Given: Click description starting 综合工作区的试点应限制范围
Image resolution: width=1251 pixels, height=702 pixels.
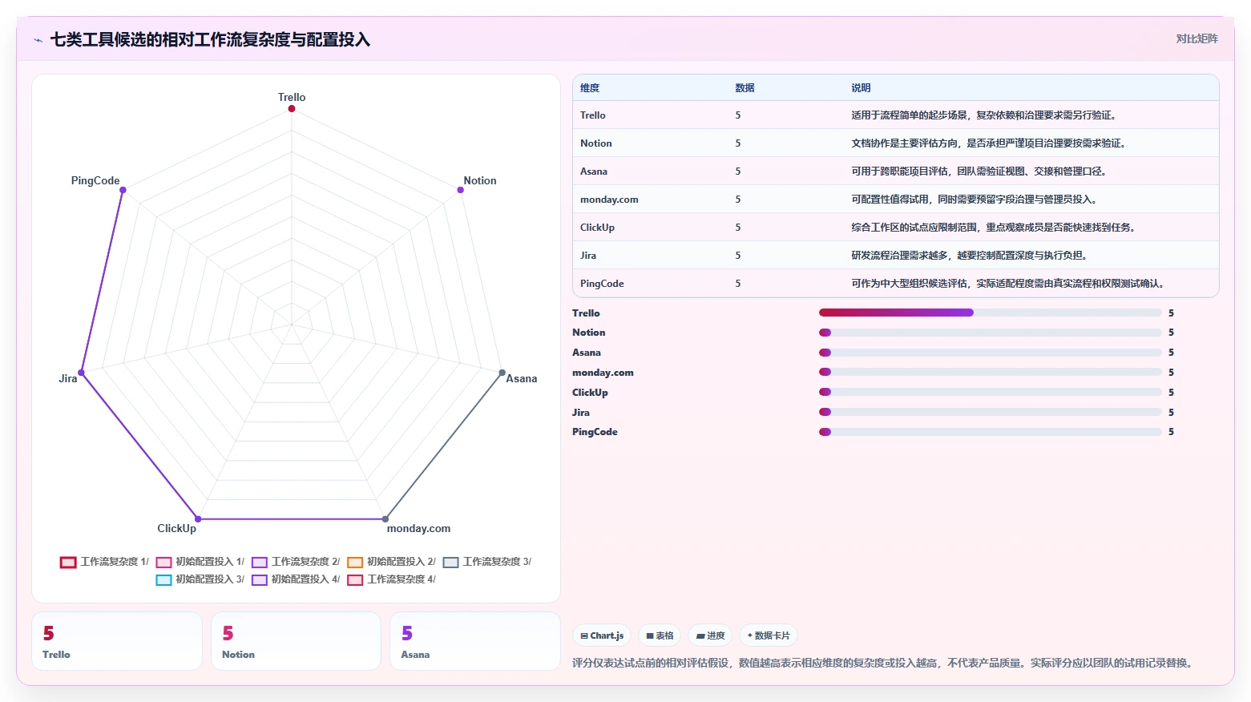Looking at the screenshot, I should (x=993, y=228).
